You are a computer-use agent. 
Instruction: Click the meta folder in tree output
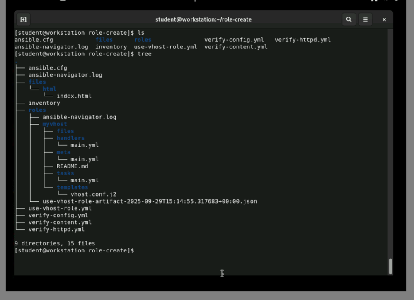point(63,152)
